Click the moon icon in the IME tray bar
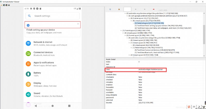This screenshot has height=109, width=206. coord(199,107)
